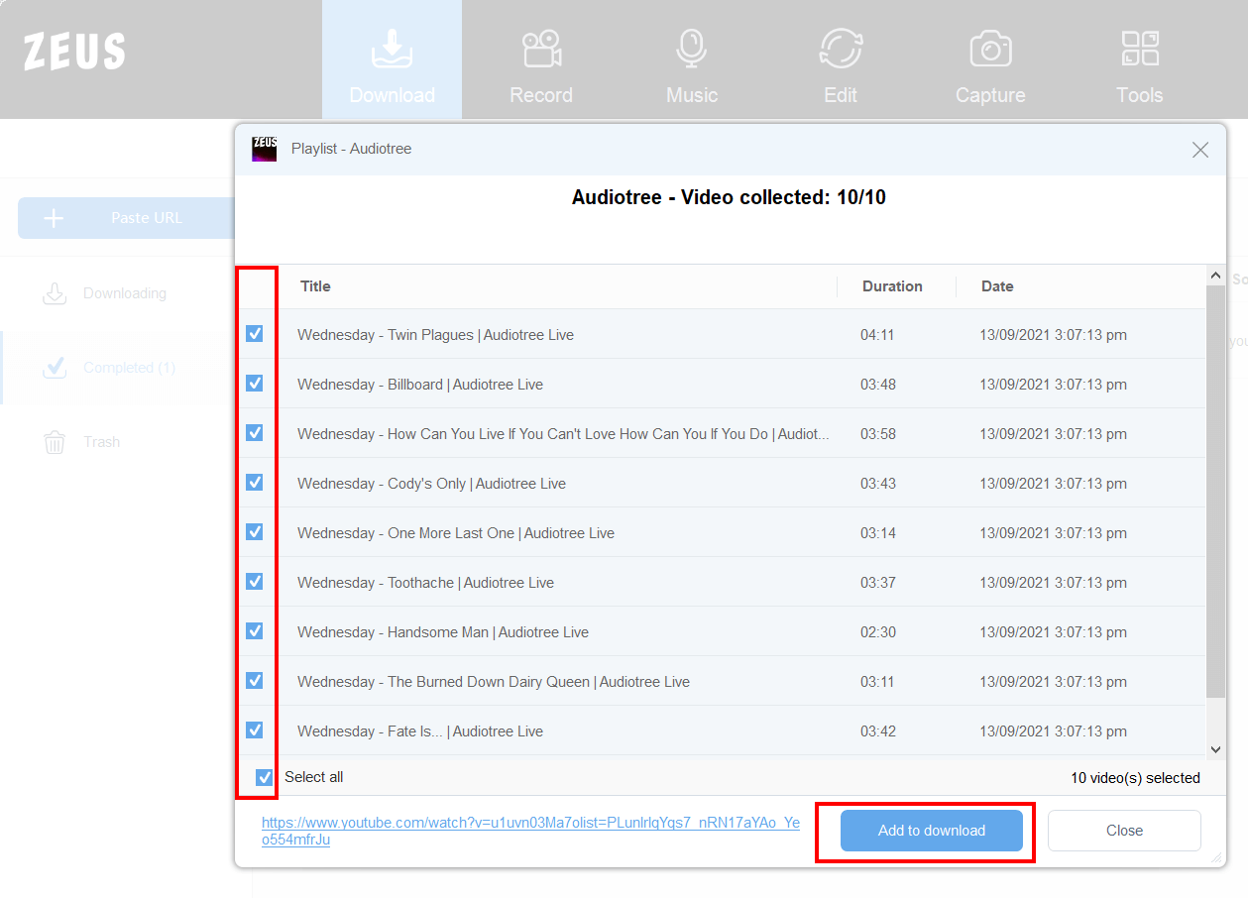Toggle the Select all checkbox
This screenshot has width=1248, height=898.
pyautogui.click(x=265, y=778)
